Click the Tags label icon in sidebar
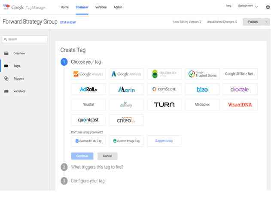The image size is (271, 224). 6,66
